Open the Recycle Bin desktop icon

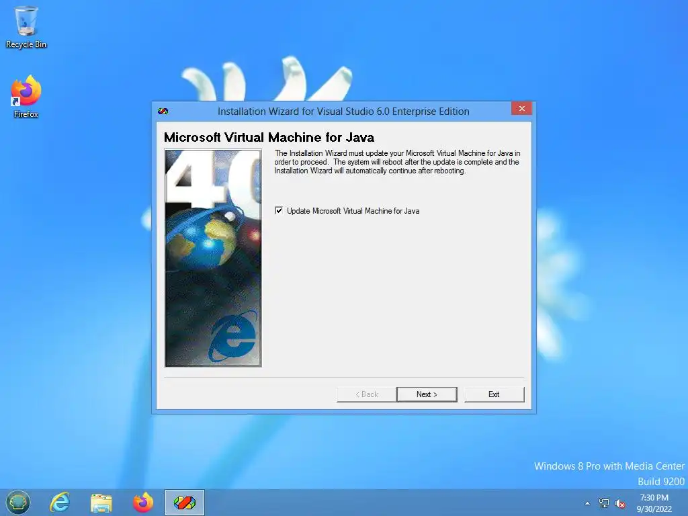pos(26,26)
